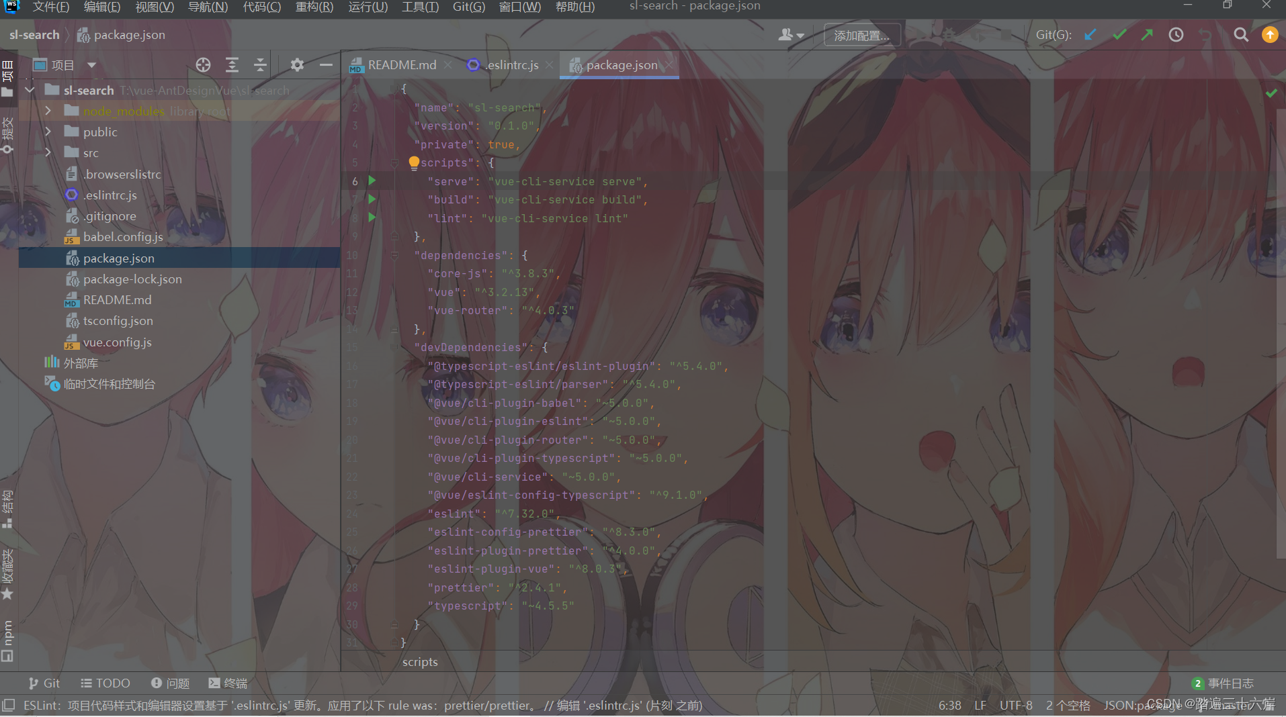Switch to .eslintrc.js tab
The width and height of the screenshot is (1286, 717).
(x=512, y=65)
